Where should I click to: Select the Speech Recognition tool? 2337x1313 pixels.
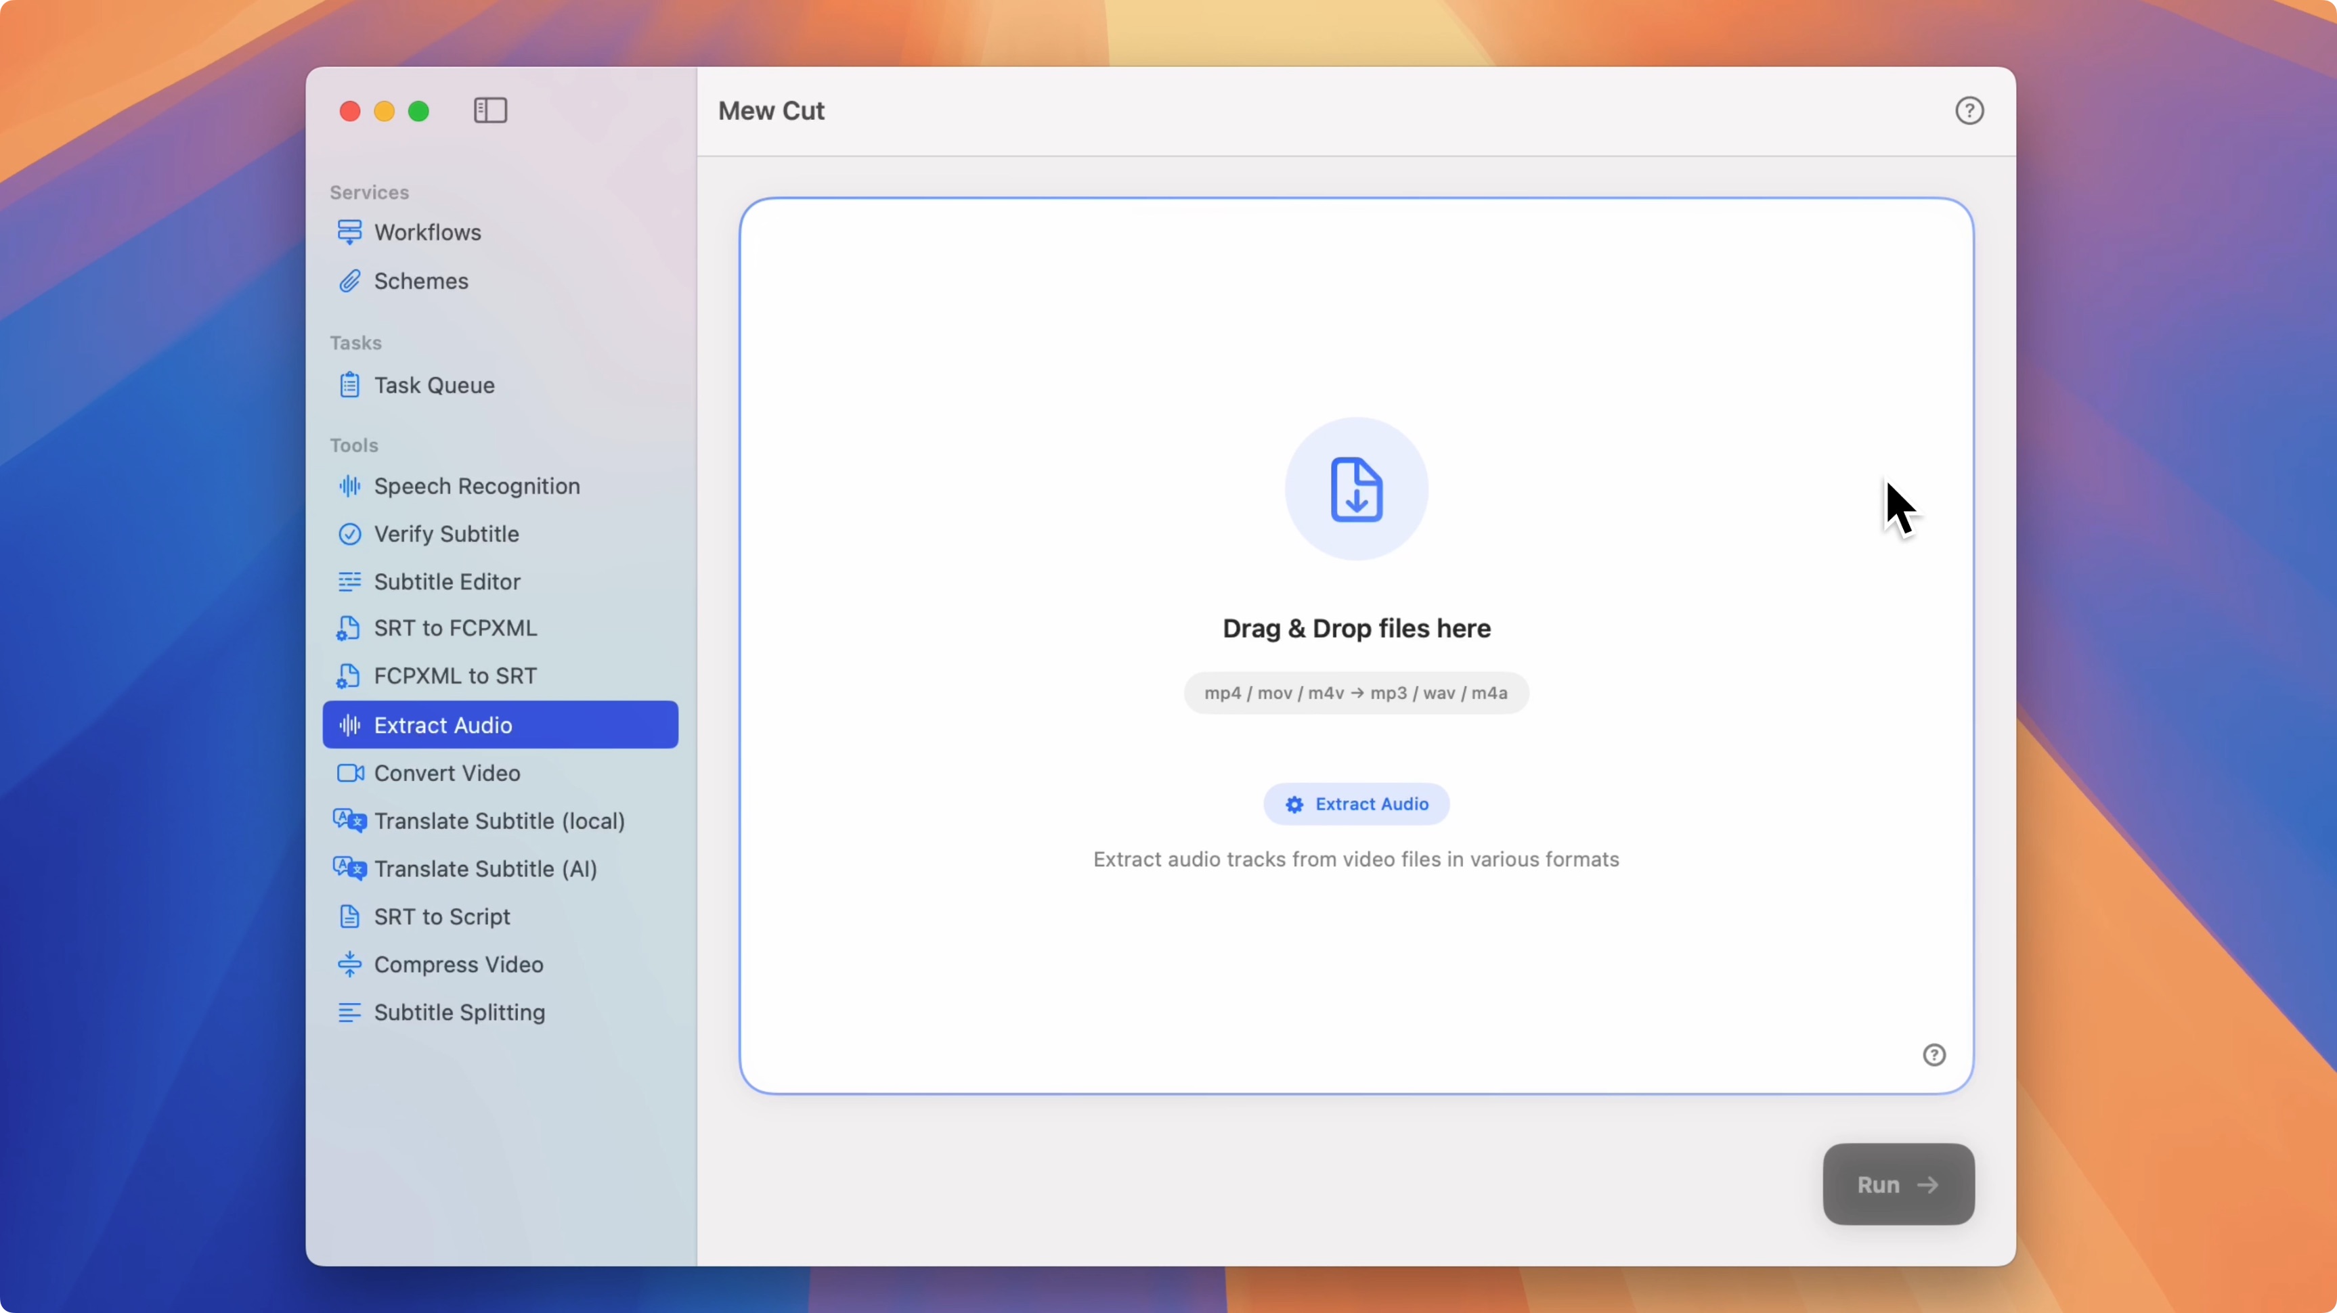(x=477, y=486)
